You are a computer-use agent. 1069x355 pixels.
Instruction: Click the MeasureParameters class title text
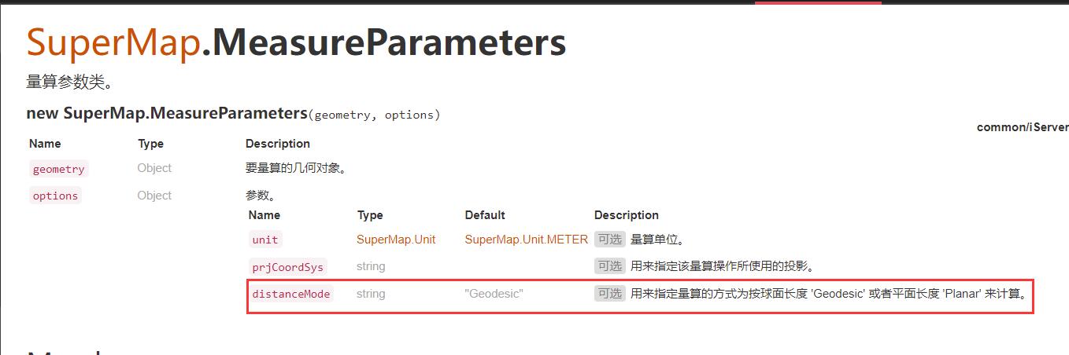pyautogui.click(x=383, y=43)
